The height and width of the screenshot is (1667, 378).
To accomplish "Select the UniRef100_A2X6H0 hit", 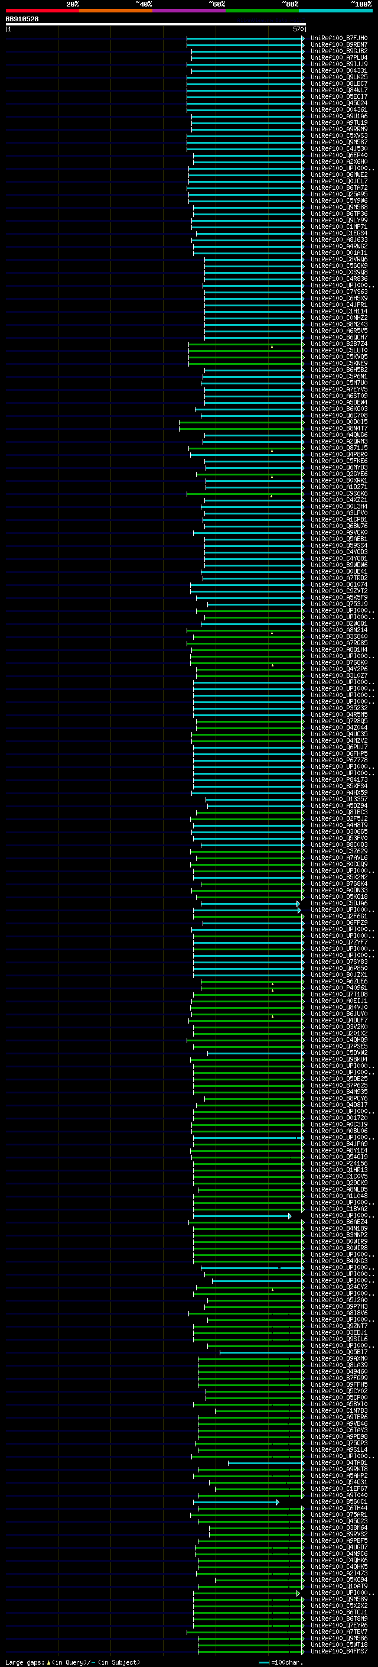I will pyautogui.click(x=338, y=162).
